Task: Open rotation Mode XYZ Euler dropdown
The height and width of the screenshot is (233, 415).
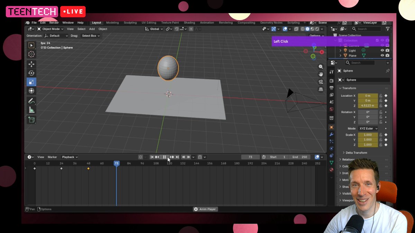Action: 368,128
